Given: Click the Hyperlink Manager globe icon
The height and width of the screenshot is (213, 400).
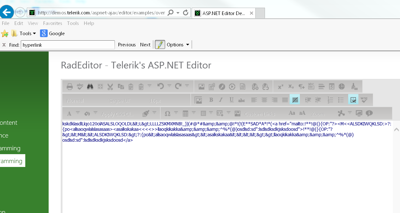Looking at the screenshot, I should 255,86.
